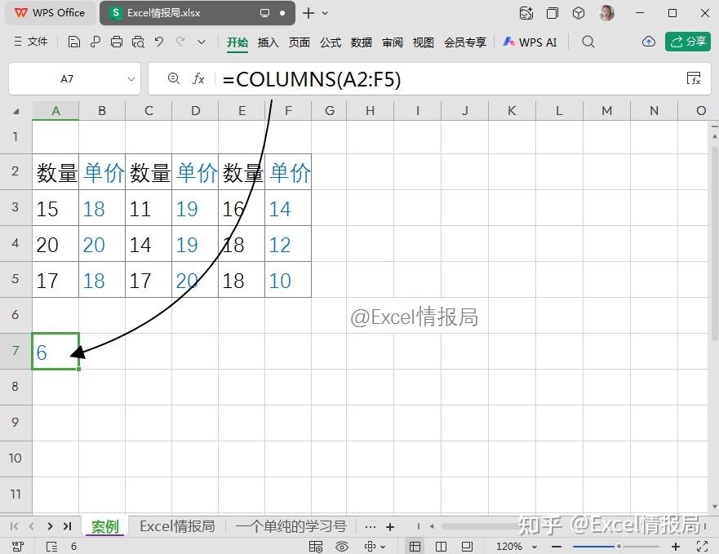
Task: Switch to Normal view button
Action: (415, 546)
